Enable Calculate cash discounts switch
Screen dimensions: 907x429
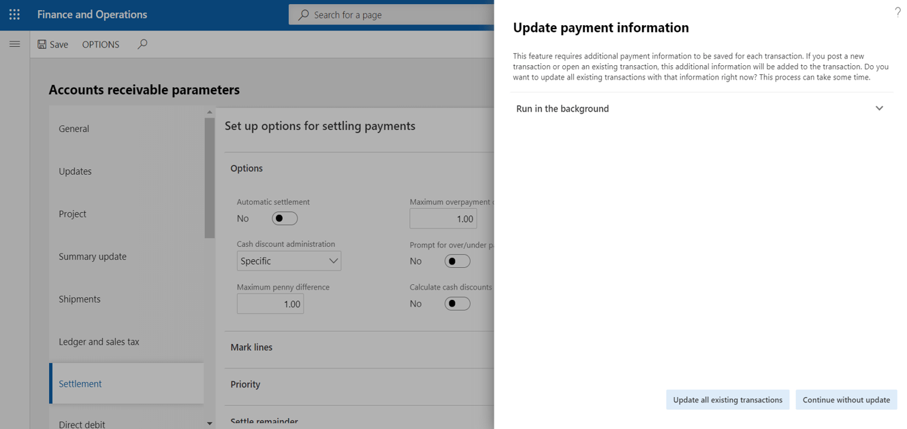pyautogui.click(x=457, y=304)
